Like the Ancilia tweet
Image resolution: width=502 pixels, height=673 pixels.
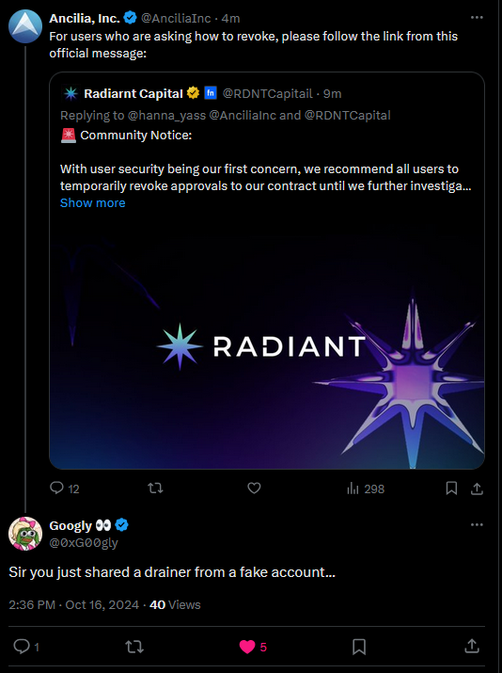coord(254,488)
